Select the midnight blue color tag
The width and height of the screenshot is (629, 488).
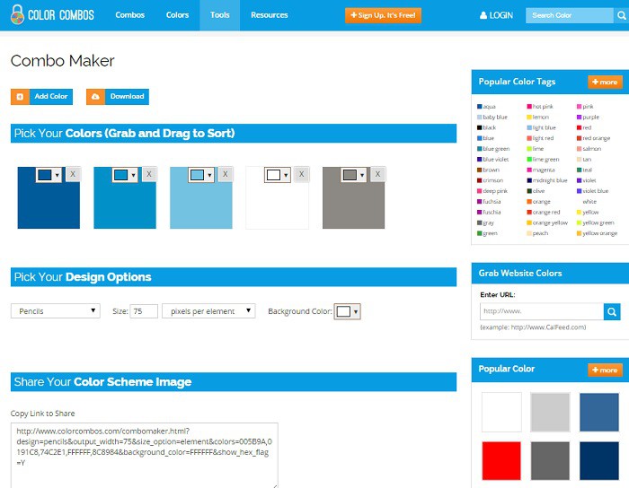[550, 180]
